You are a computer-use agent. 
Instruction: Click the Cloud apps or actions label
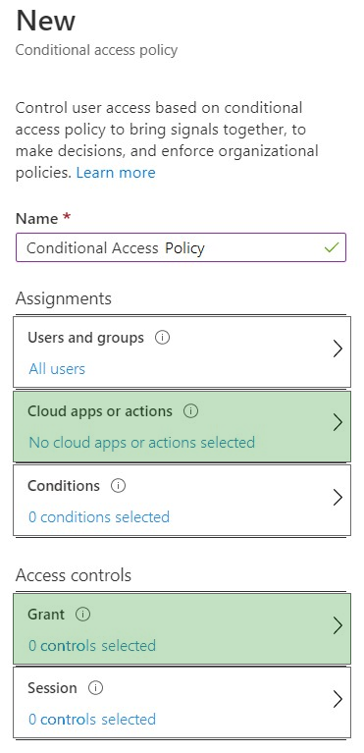coord(100,411)
